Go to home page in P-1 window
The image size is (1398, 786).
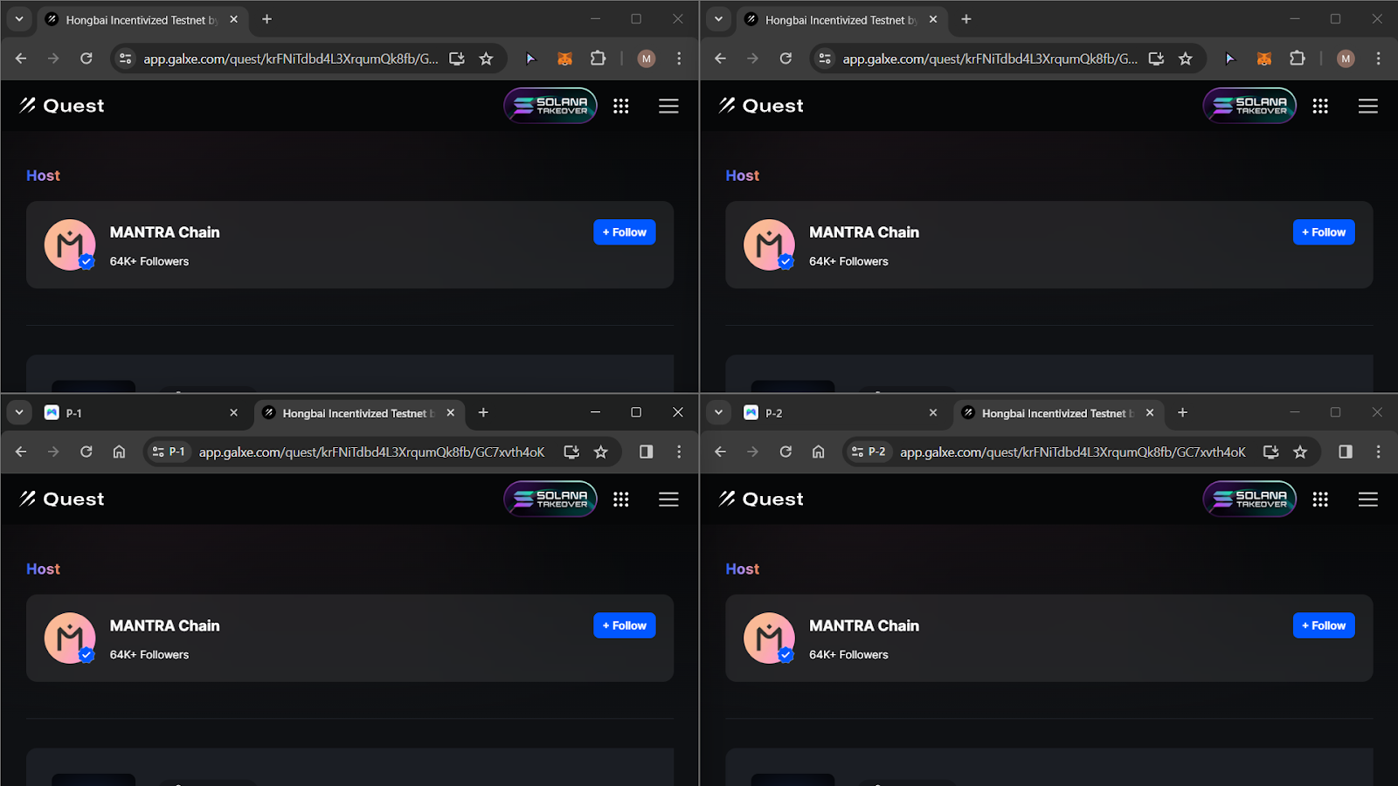[x=119, y=452]
